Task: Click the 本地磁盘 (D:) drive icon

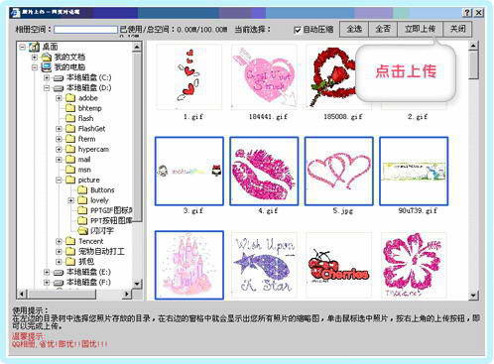Action: [x=59, y=88]
